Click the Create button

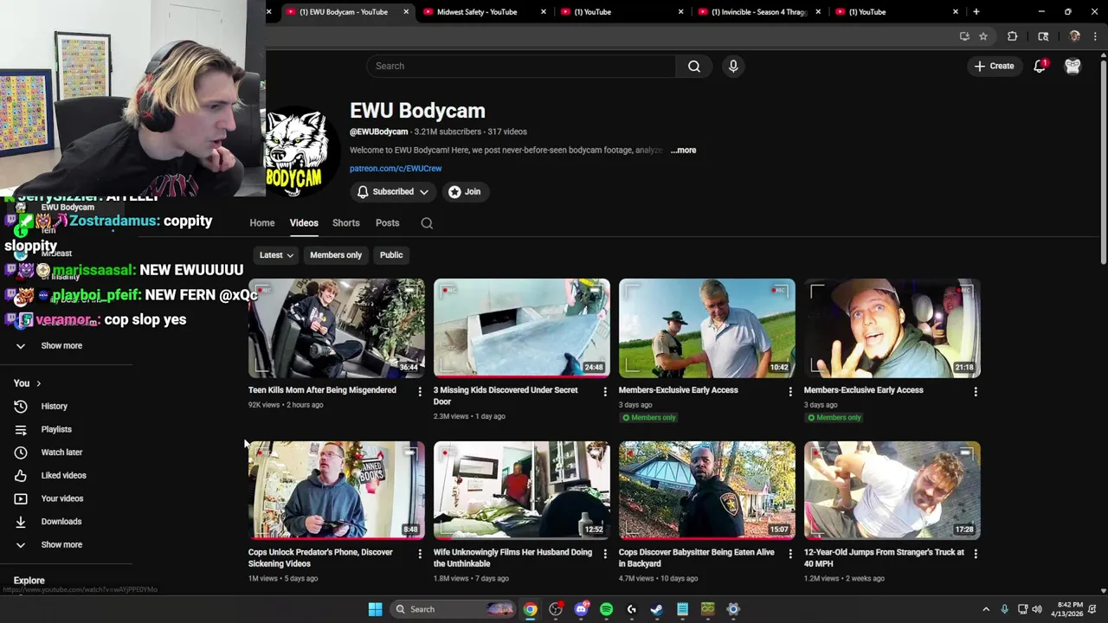(994, 66)
